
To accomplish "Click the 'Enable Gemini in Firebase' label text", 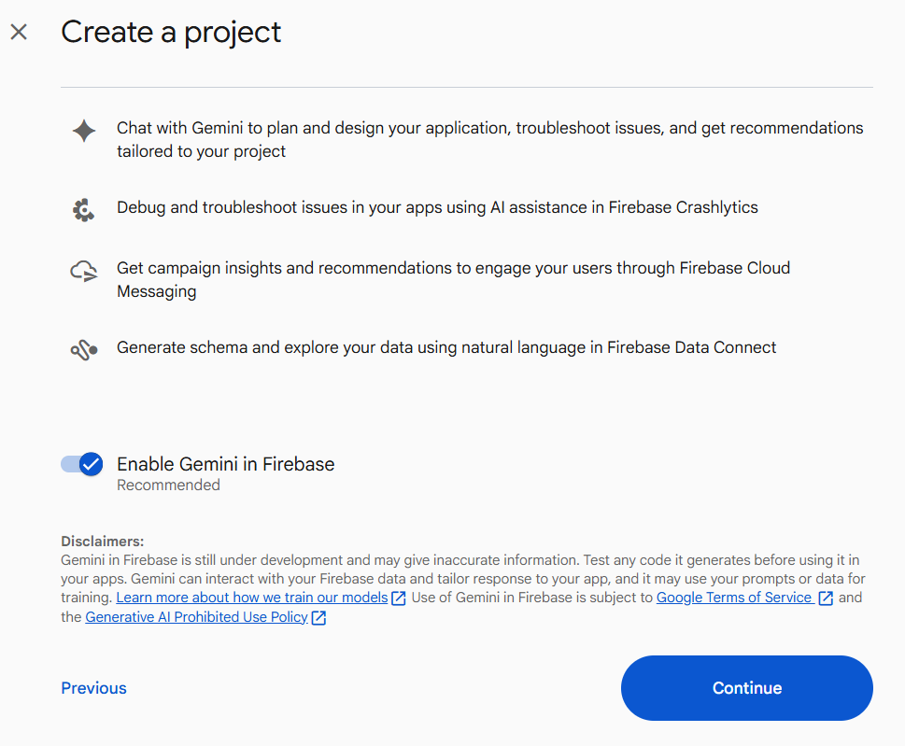I will [x=225, y=464].
